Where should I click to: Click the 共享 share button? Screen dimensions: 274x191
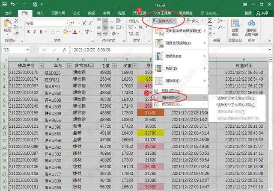[x=263, y=13]
